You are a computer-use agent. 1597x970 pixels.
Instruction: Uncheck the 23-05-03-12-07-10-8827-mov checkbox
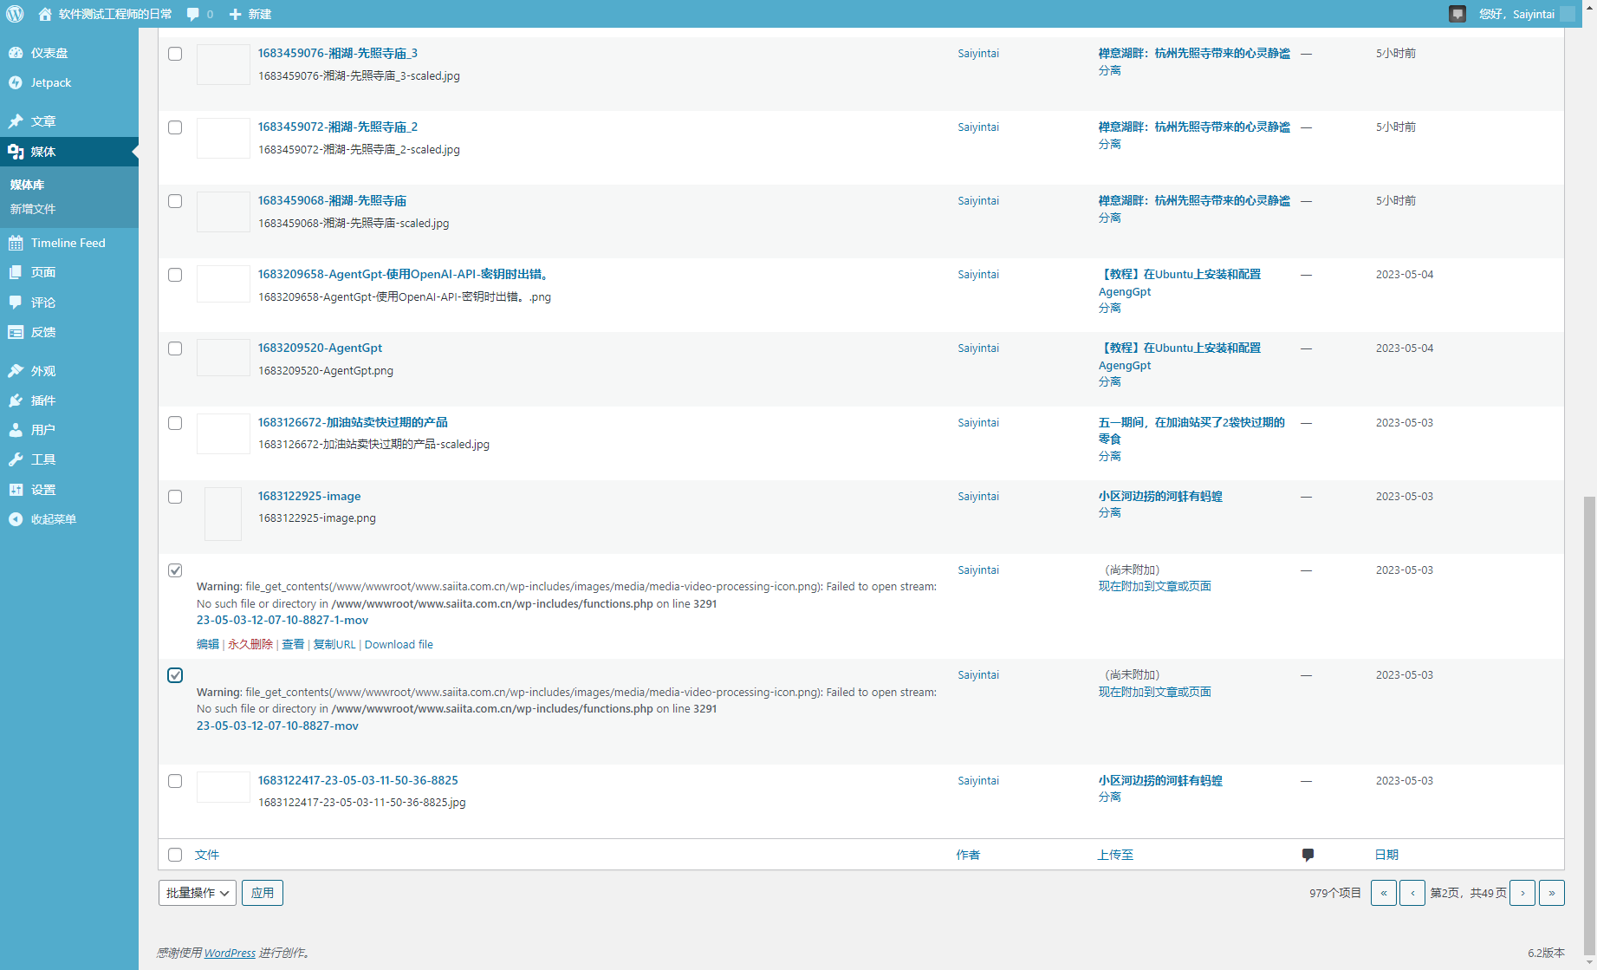175,675
